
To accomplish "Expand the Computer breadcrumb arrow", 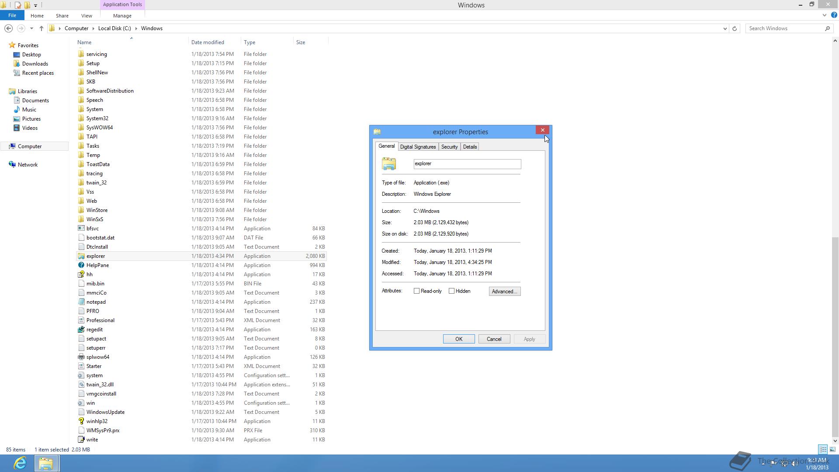I will tap(94, 28).
